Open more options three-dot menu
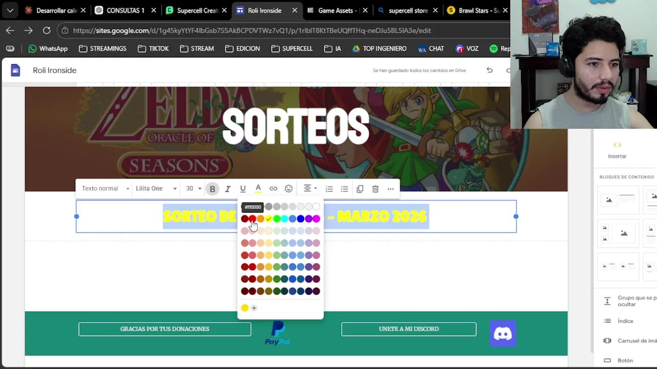 tap(391, 189)
